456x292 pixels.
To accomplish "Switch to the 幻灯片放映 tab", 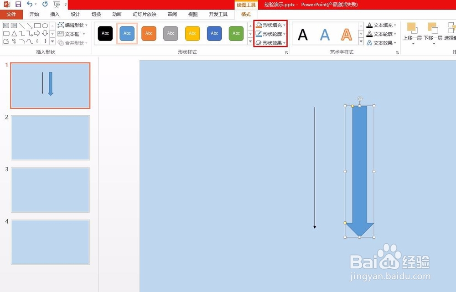I will (145, 14).
